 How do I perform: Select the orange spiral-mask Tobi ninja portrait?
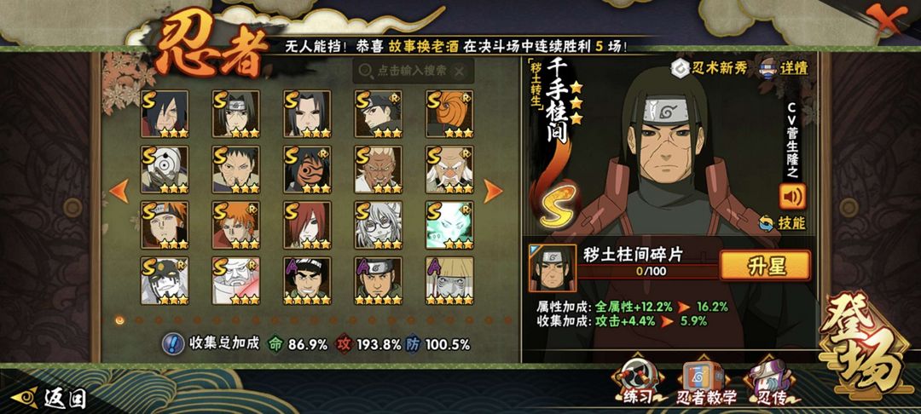[449, 114]
